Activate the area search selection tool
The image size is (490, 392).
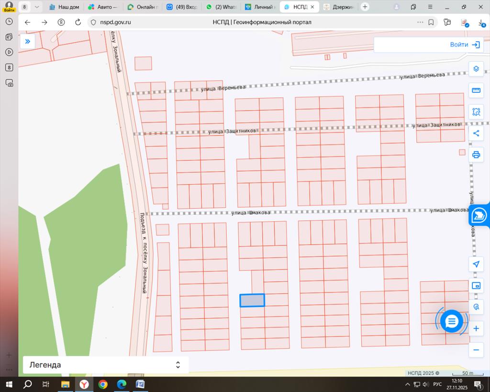pos(476,112)
